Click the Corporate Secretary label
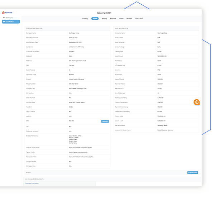215x197 pixels. click(x=32, y=131)
